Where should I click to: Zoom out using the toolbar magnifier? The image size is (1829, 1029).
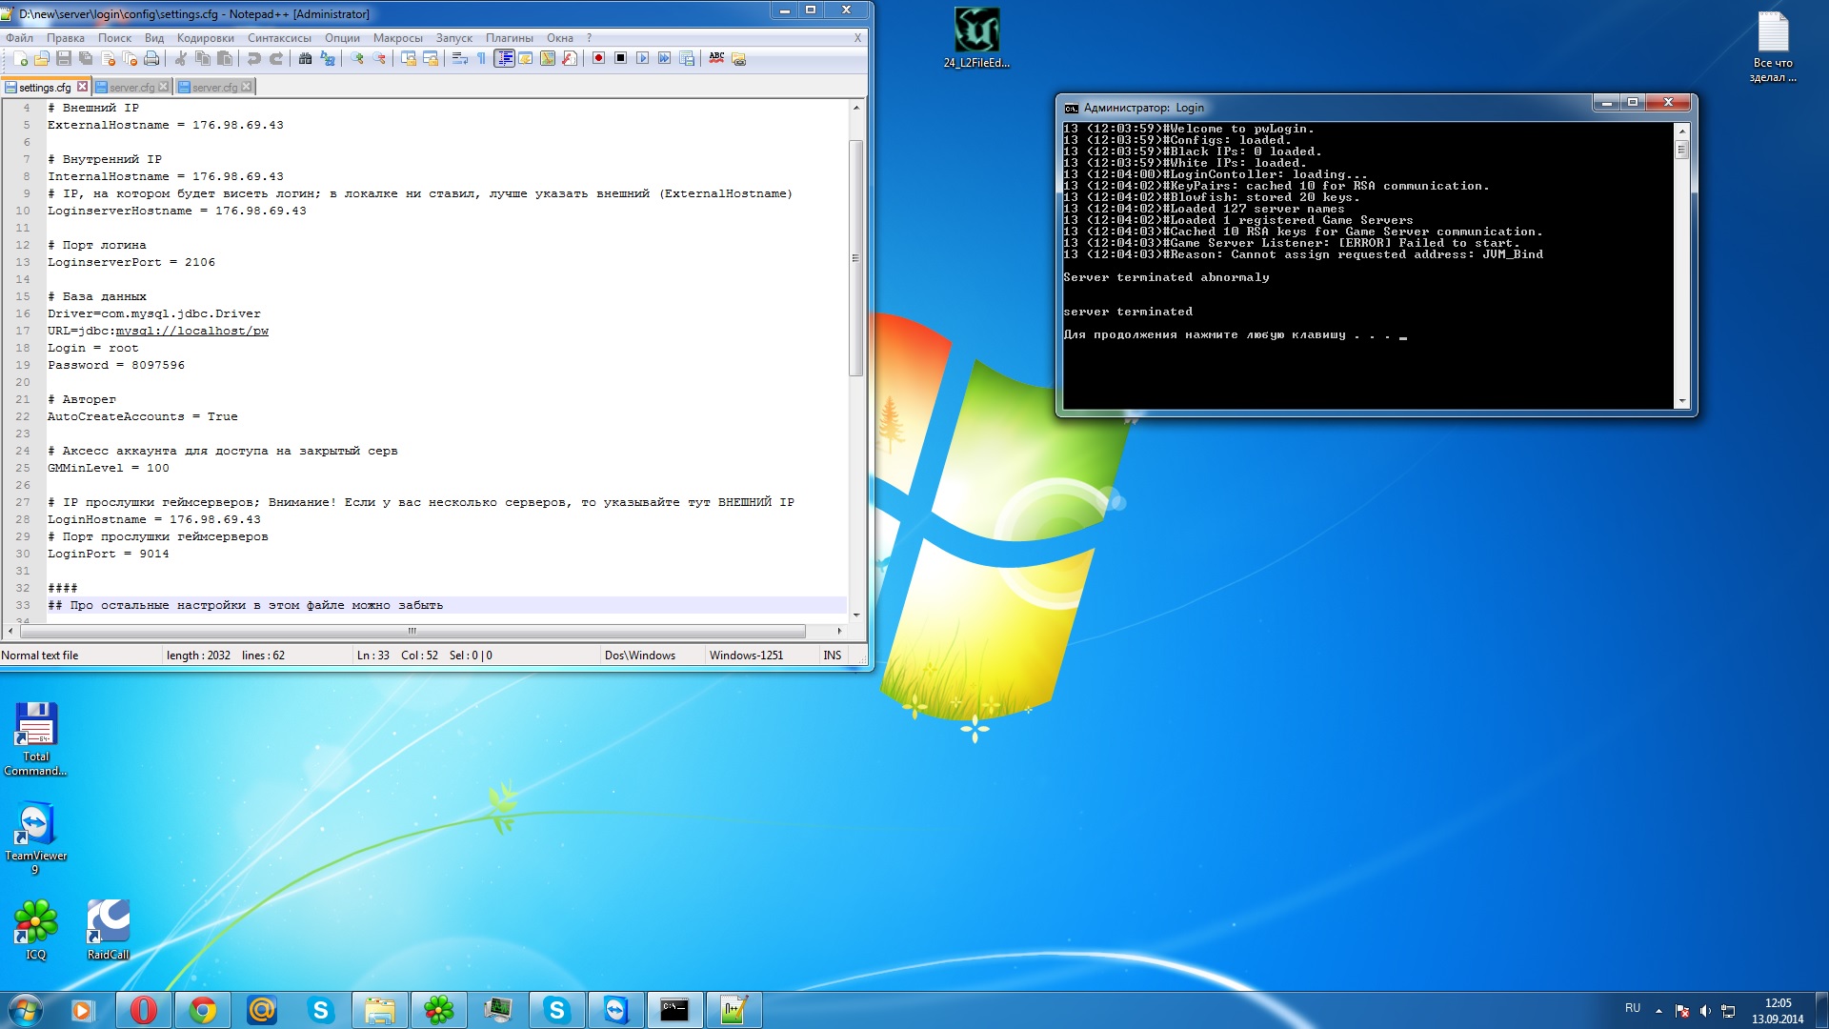coord(379,58)
